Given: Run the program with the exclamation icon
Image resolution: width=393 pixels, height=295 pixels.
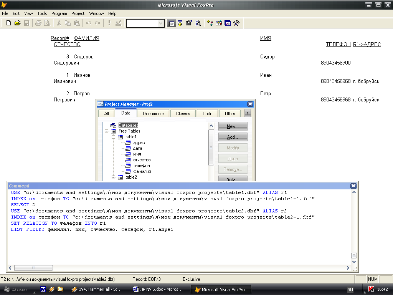Looking at the screenshot, I should (109, 23).
